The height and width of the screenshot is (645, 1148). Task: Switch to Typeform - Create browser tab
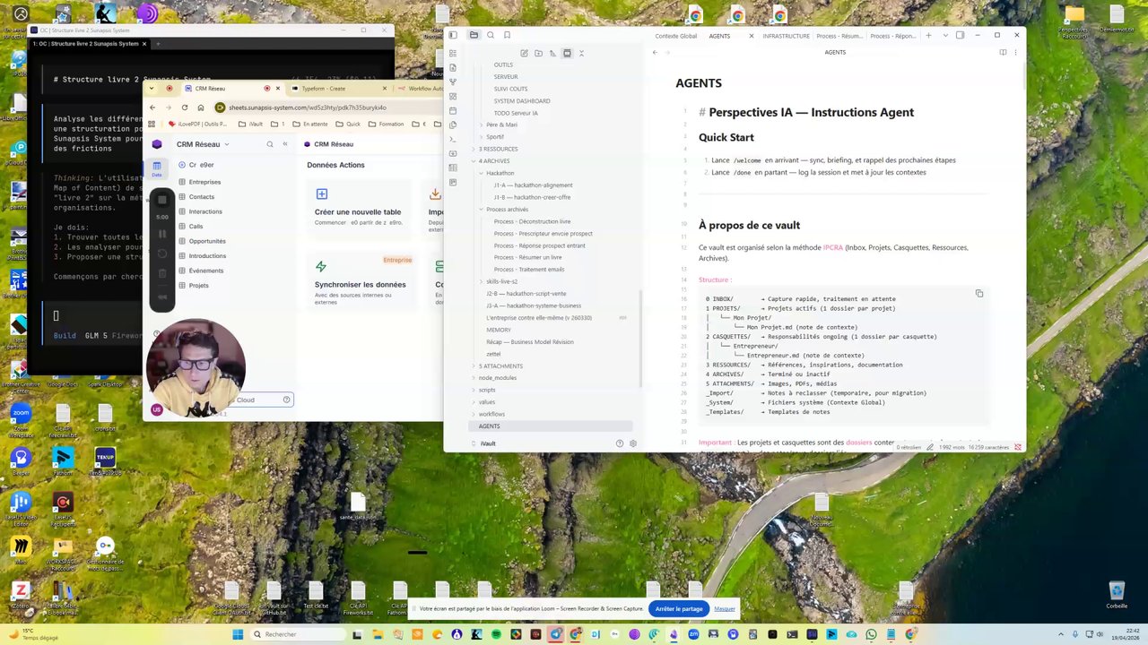coord(324,89)
